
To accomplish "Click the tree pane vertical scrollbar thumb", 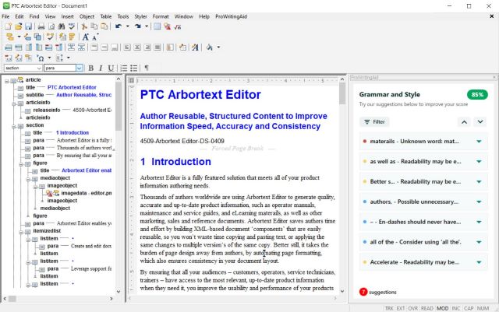I will [x=119, y=107].
